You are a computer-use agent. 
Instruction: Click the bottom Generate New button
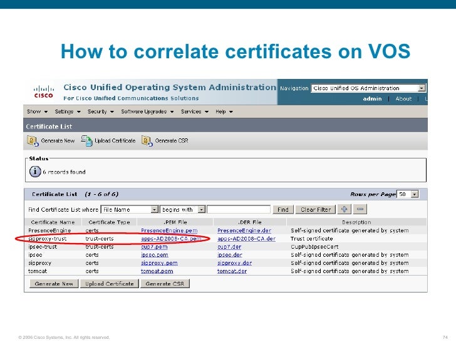click(x=54, y=284)
